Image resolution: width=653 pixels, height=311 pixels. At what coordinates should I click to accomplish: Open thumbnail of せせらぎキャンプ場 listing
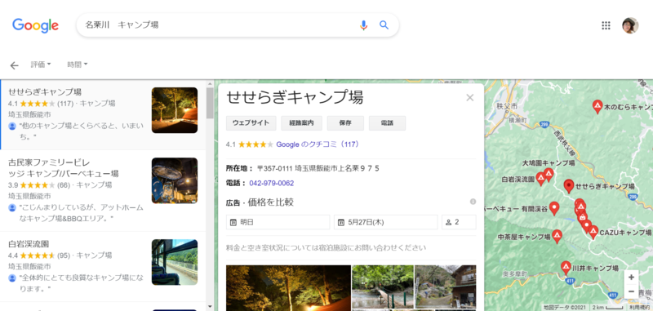(175, 110)
